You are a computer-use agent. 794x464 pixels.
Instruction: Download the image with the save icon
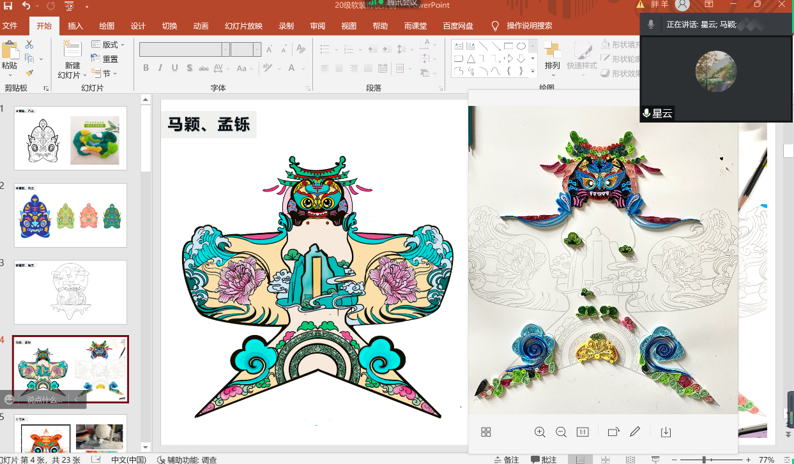(x=666, y=432)
